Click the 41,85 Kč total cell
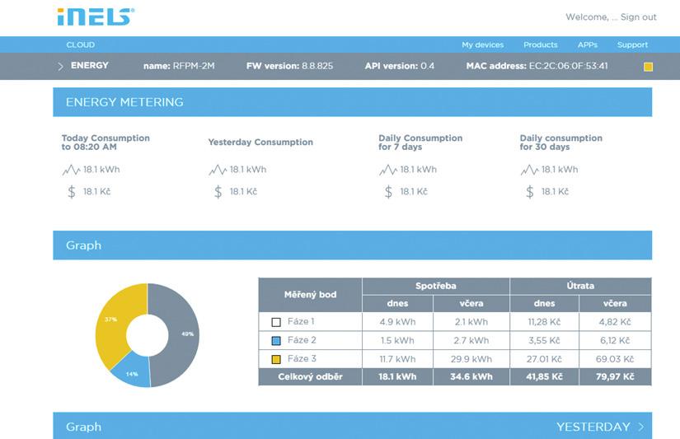 point(544,376)
